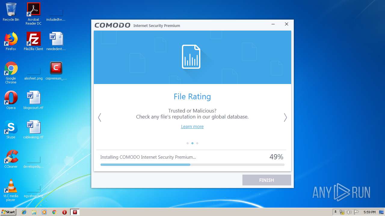Select neededent... Word document icon

click(x=56, y=41)
